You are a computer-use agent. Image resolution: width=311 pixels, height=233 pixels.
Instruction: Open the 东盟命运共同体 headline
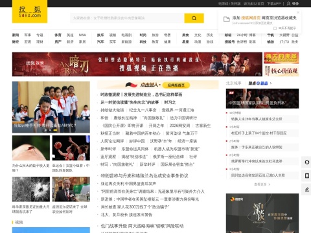point(135,149)
